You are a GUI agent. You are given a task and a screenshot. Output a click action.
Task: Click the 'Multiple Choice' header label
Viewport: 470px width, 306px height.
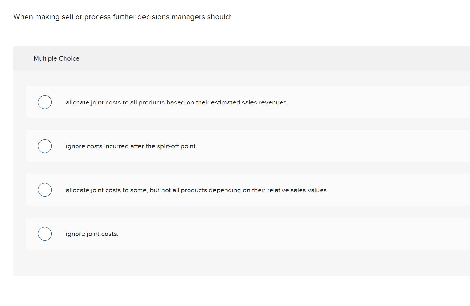tap(56, 58)
